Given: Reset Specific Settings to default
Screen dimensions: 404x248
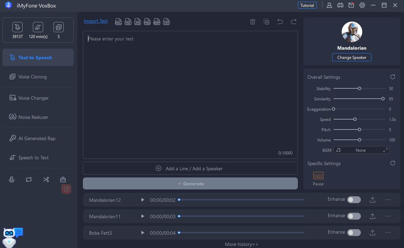Looking at the screenshot, I should (393, 163).
